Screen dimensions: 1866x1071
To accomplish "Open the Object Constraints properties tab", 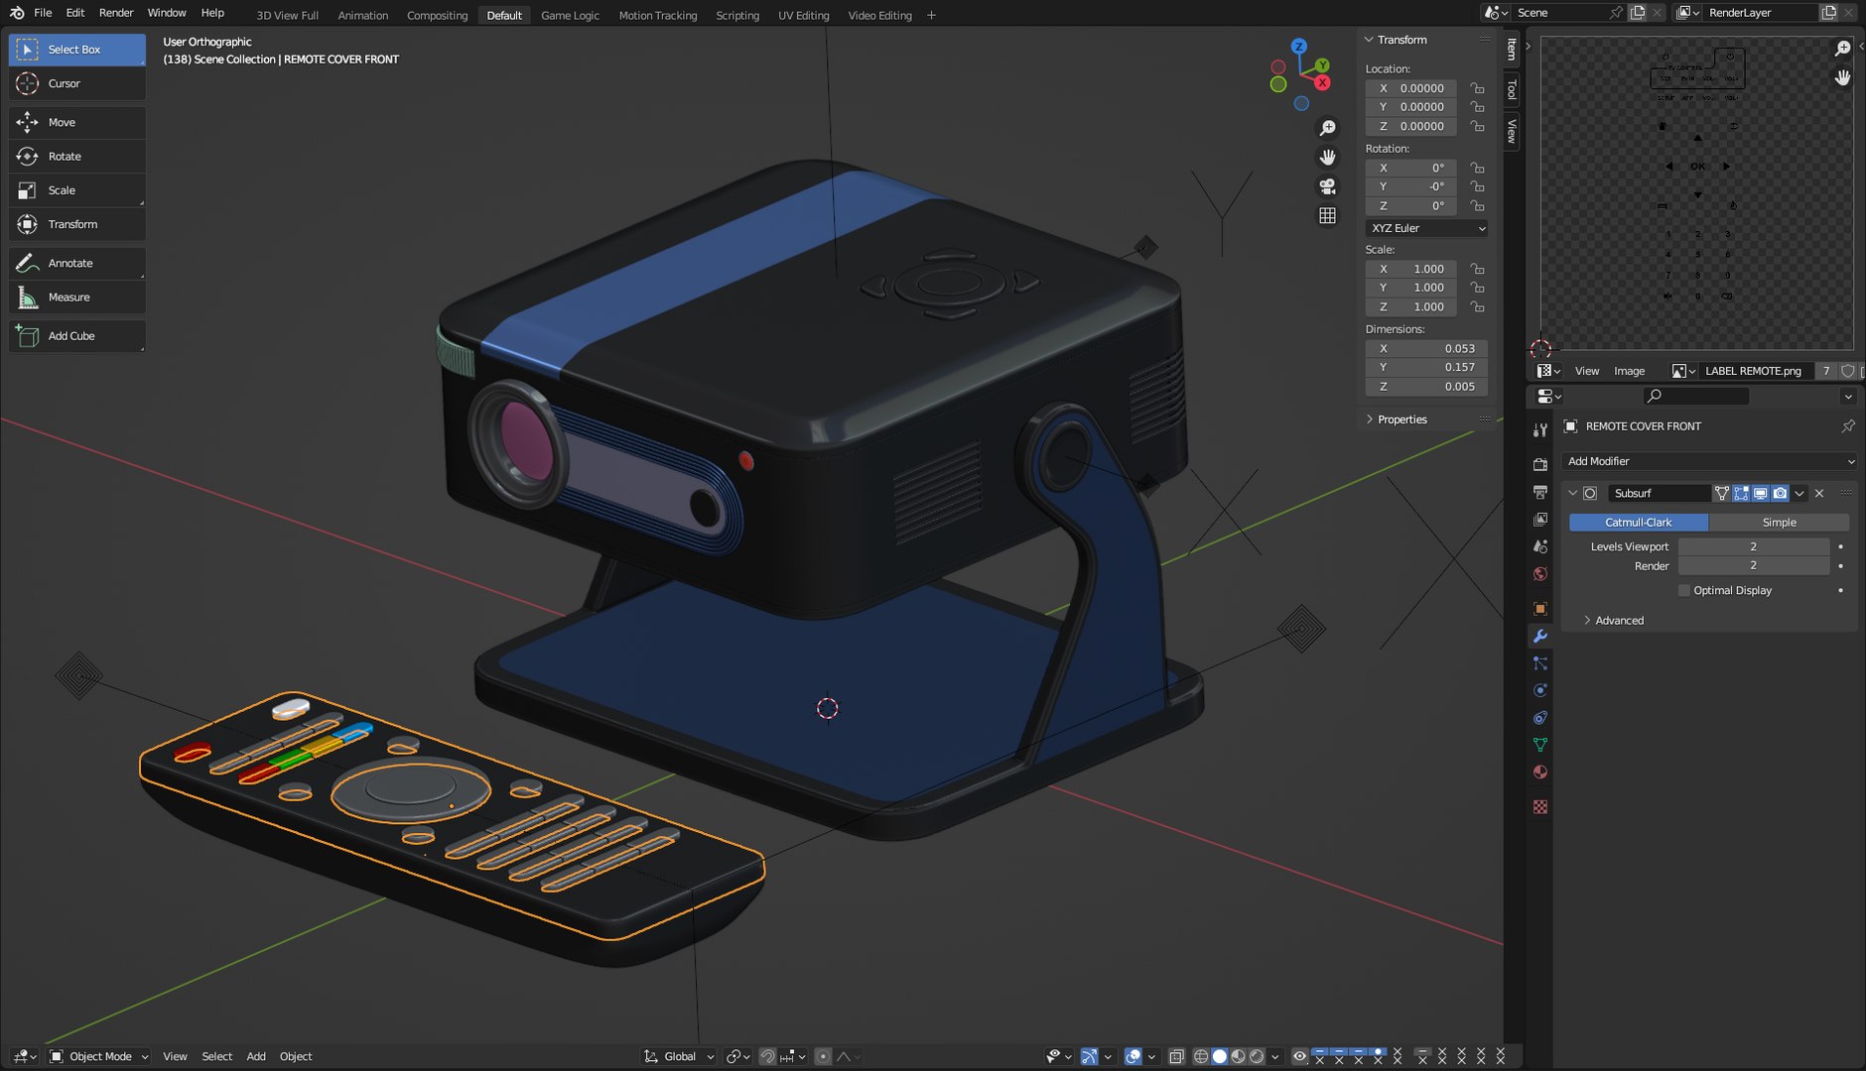I will 1540,718.
